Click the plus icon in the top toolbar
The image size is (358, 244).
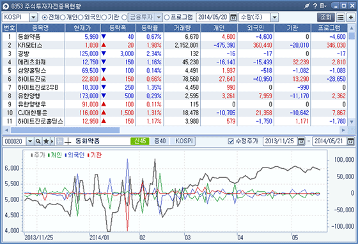coord(351,17)
